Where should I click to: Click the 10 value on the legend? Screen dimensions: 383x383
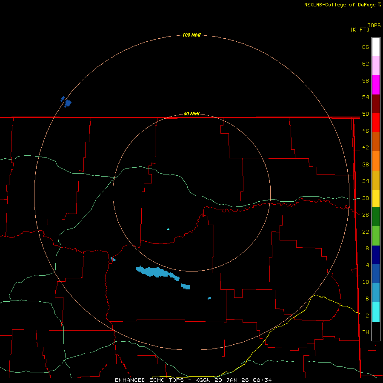pos(366,282)
